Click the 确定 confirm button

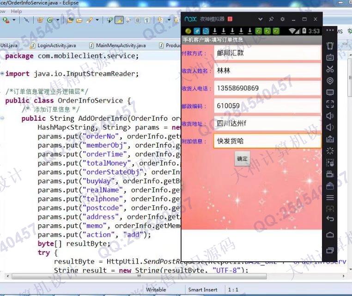tap(242, 159)
